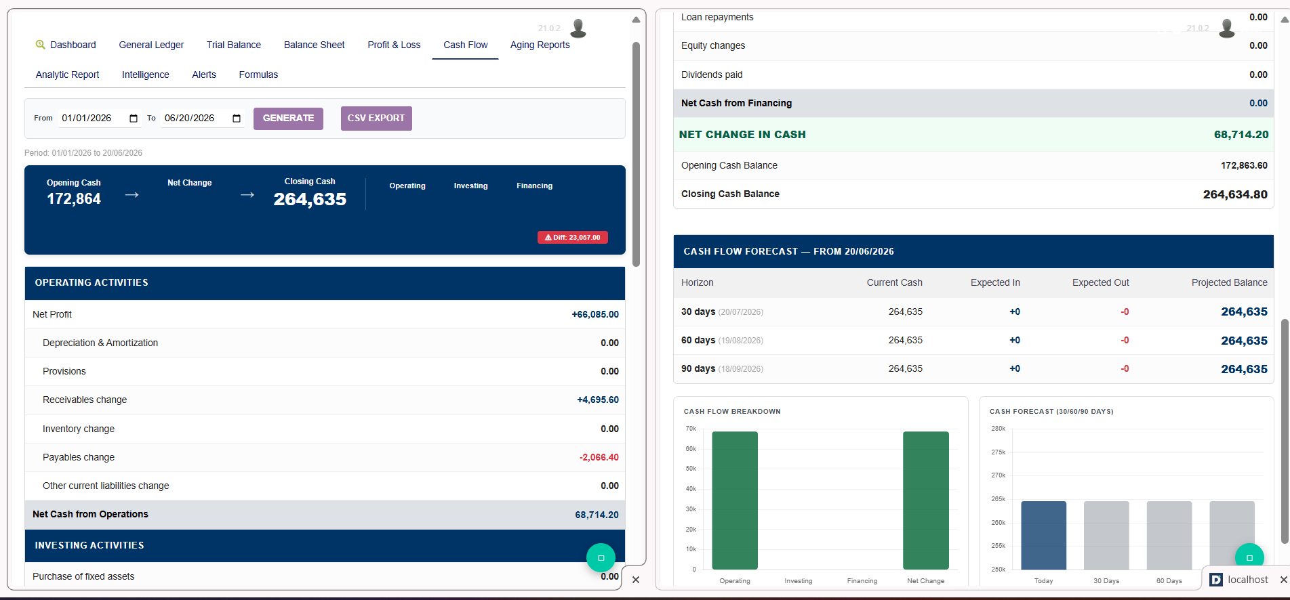
Task: Click the localhost devtools icon
Action: [x=1217, y=580]
